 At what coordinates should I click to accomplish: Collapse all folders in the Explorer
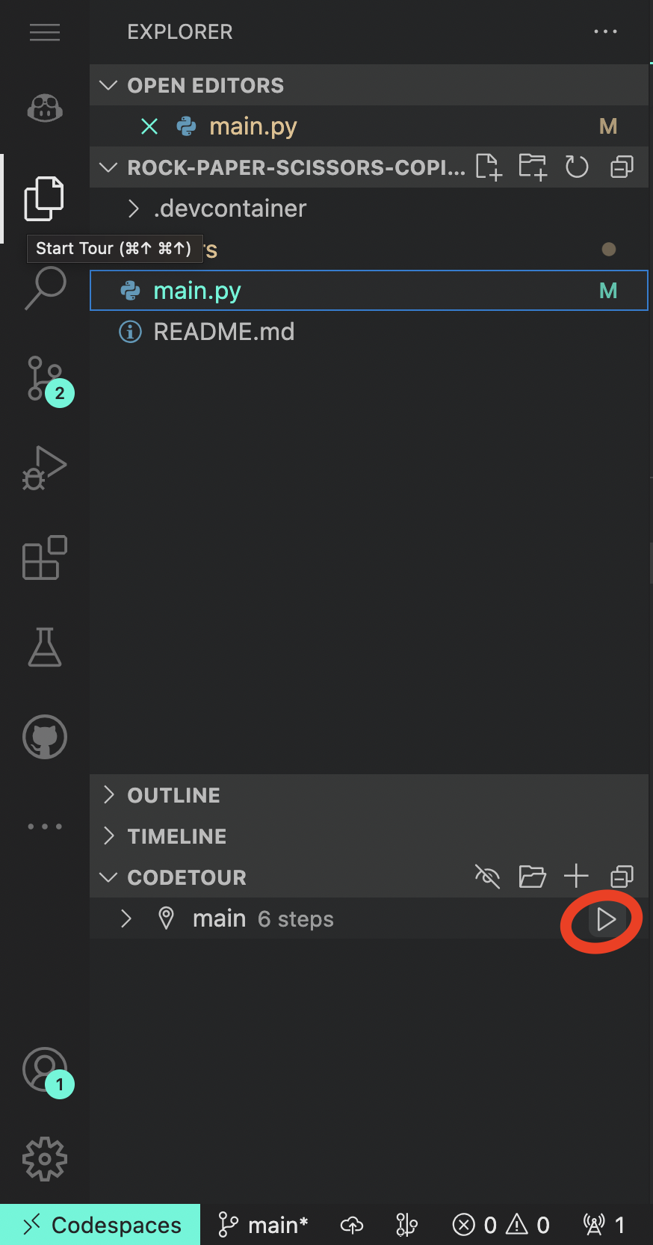(622, 167)
